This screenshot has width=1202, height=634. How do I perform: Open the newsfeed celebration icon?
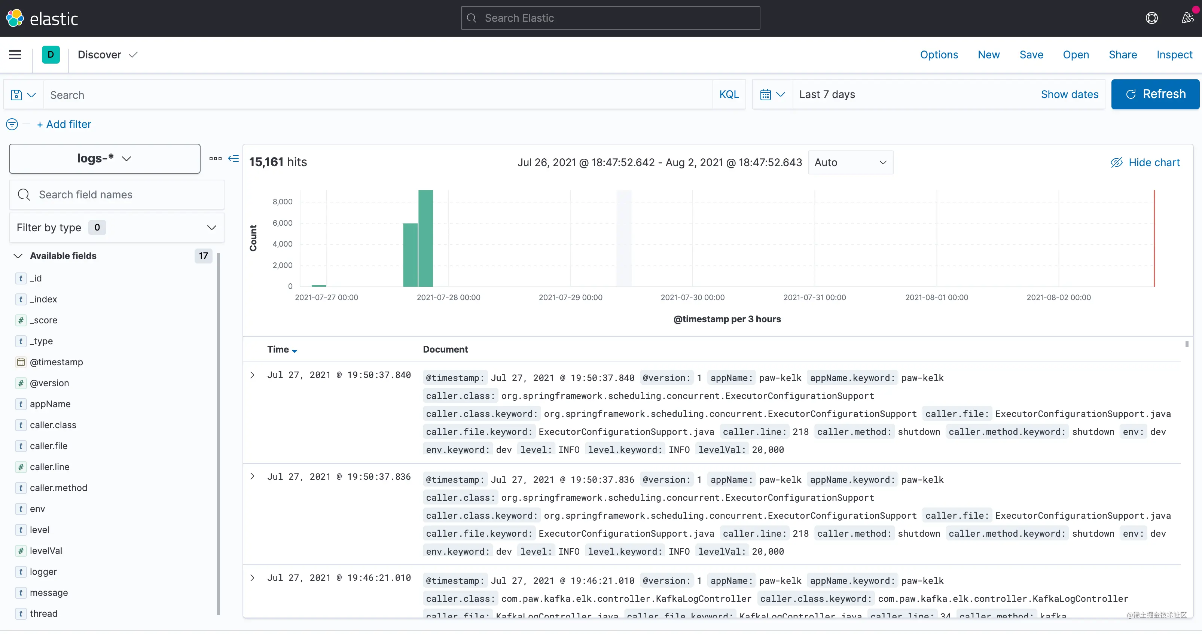(1187, 18)
